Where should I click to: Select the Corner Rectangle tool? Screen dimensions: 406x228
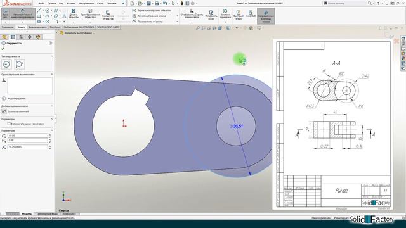click(39, 16)
